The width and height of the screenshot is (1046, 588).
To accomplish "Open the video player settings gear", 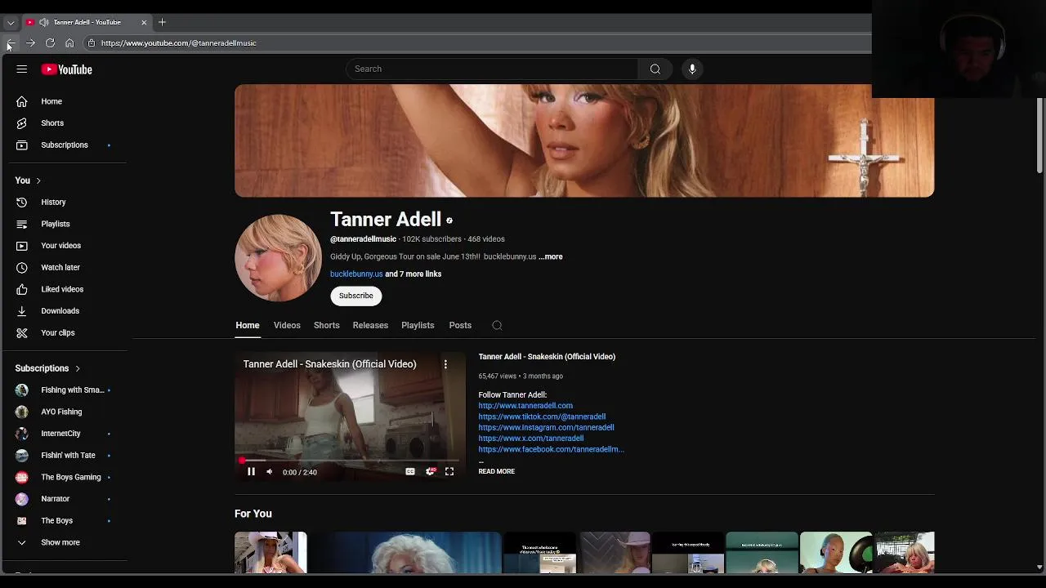I will 430,472.
